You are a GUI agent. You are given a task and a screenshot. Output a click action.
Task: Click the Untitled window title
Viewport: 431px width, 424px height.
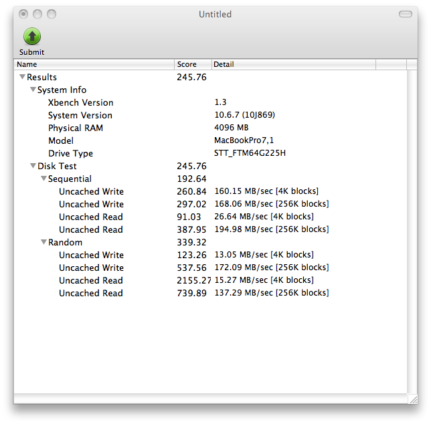click(x=215, y=14)
